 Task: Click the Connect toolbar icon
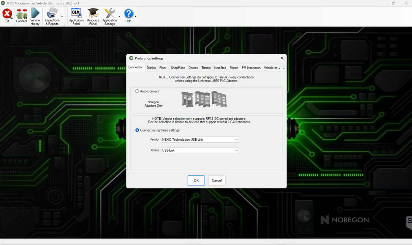[x=21, y=16]
